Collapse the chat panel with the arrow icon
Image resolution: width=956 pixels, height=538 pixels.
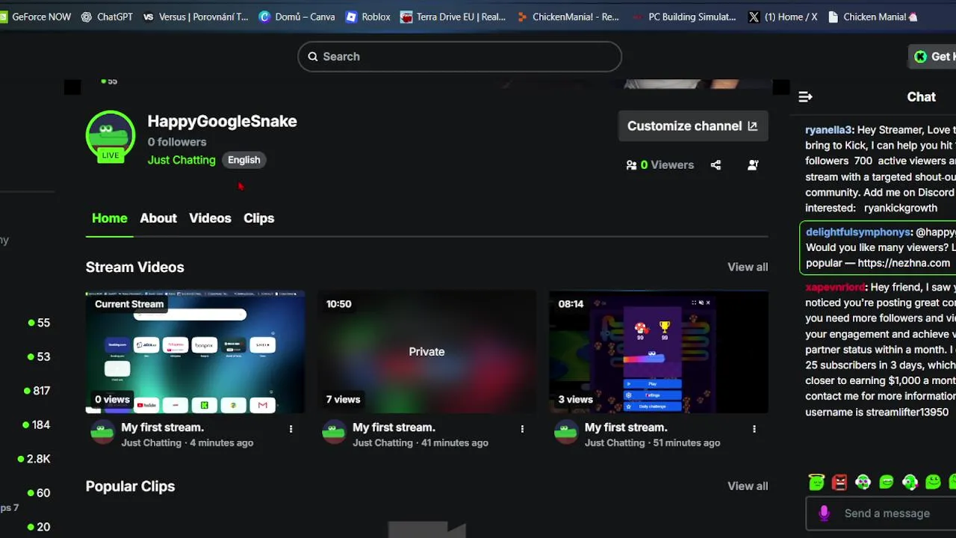coord(805,96)
